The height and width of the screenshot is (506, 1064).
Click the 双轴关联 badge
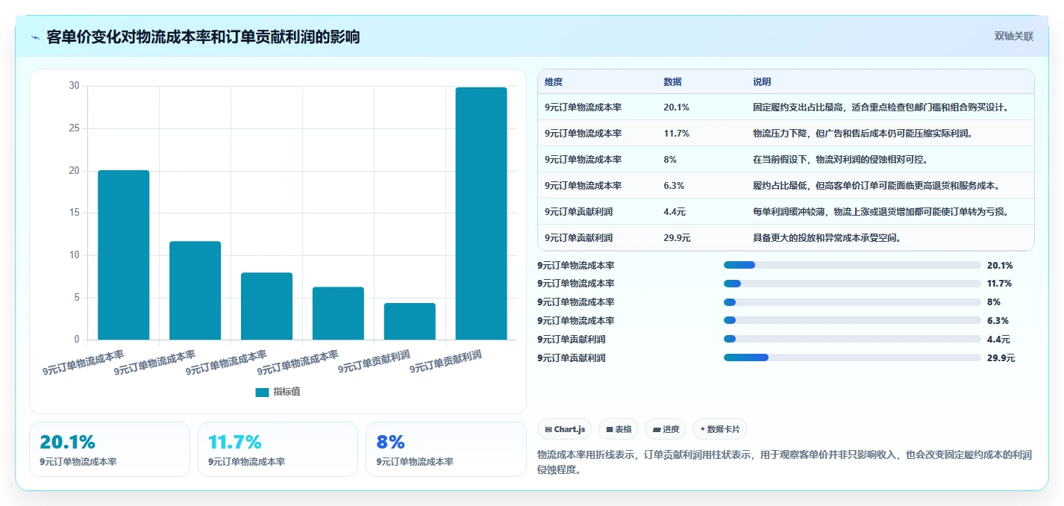(x=1013, y=37)
